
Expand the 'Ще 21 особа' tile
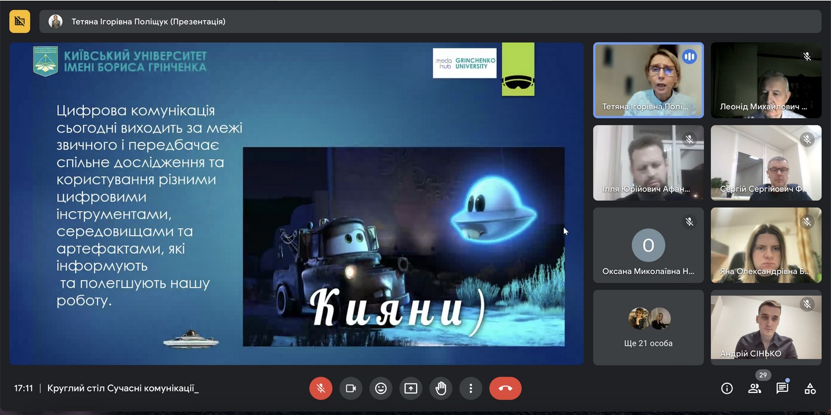648,327
